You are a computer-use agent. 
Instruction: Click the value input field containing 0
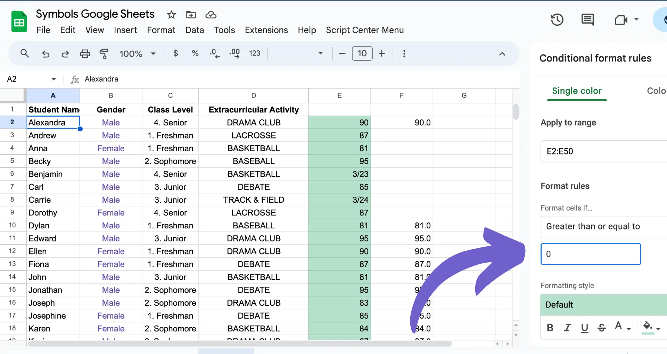[x=591, y=254]
